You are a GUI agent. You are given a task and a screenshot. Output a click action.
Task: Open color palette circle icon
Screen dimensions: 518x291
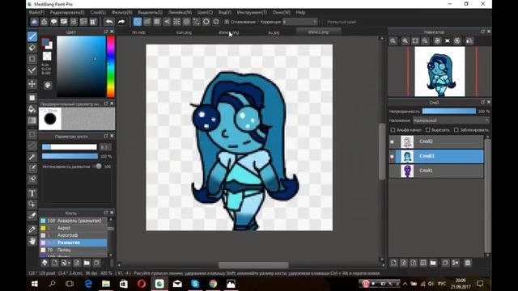coord(48,85)
